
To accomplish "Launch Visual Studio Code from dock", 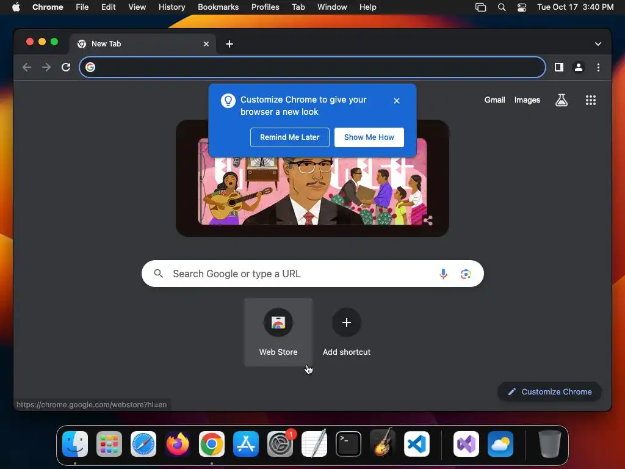I will click(x=416, y=444).
